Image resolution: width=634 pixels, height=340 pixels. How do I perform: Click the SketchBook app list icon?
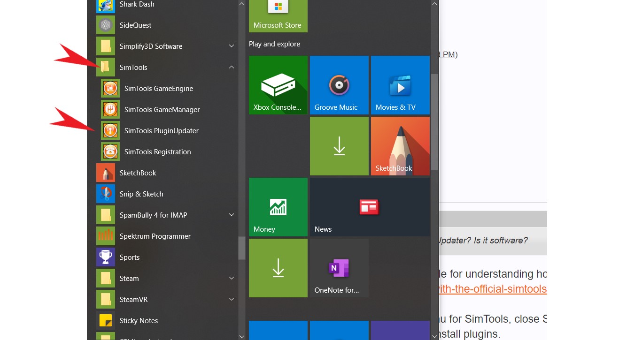106,173
